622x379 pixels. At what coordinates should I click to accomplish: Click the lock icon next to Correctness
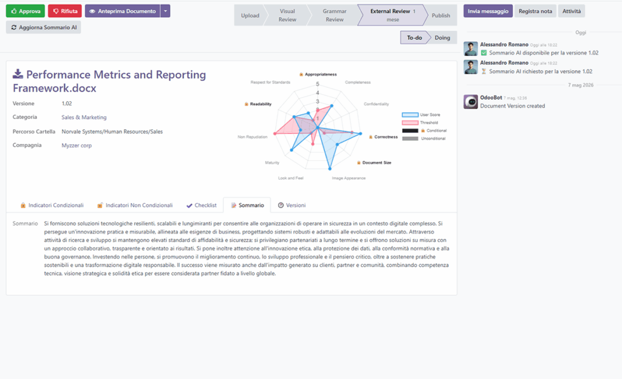[x=371, y=137]
